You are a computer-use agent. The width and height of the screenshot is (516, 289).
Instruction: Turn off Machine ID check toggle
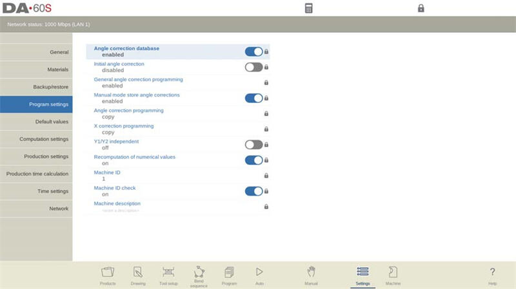coord(253,191)
